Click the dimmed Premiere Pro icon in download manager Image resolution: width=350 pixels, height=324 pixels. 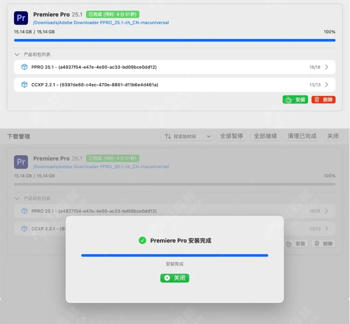pos(21,162)
